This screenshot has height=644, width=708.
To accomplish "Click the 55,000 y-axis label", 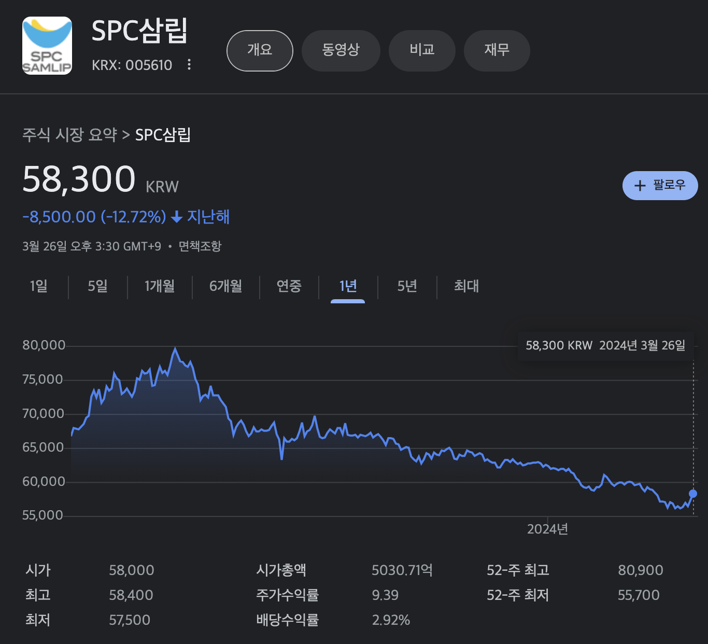I will [x=43, y=515].
